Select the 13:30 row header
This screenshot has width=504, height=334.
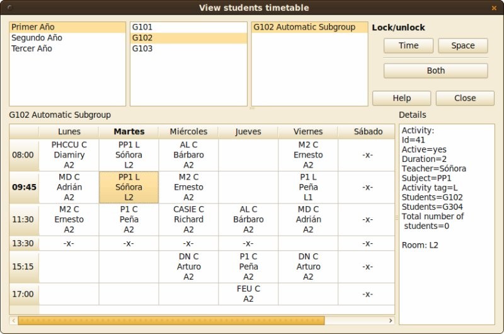[24, 243]
